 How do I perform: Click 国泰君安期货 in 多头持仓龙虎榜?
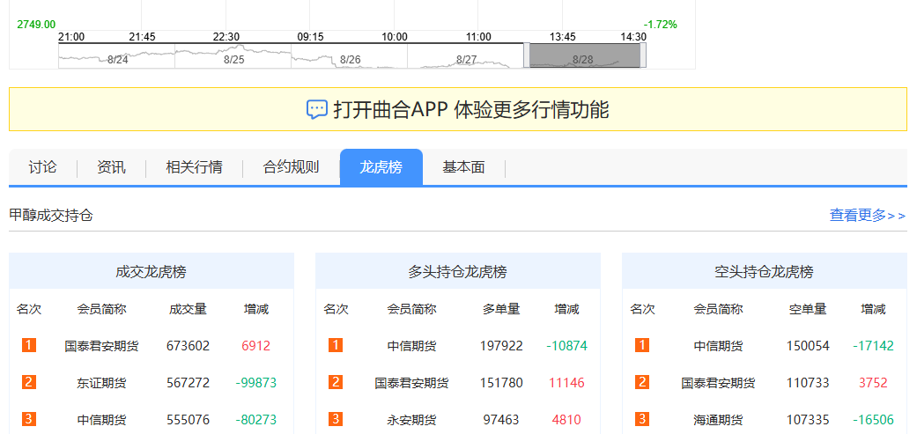(x=411, y=384)
